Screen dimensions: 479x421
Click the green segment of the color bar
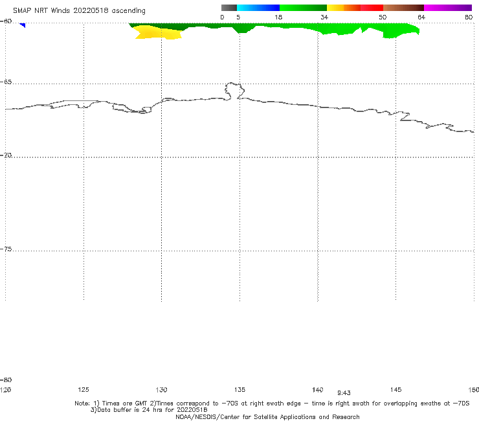point(303,8)
